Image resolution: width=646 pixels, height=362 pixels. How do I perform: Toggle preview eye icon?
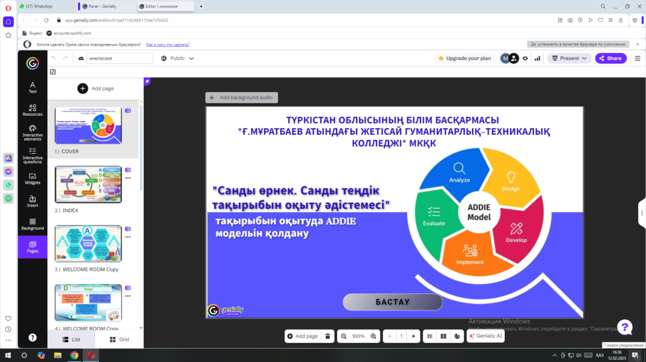point(525,59)
